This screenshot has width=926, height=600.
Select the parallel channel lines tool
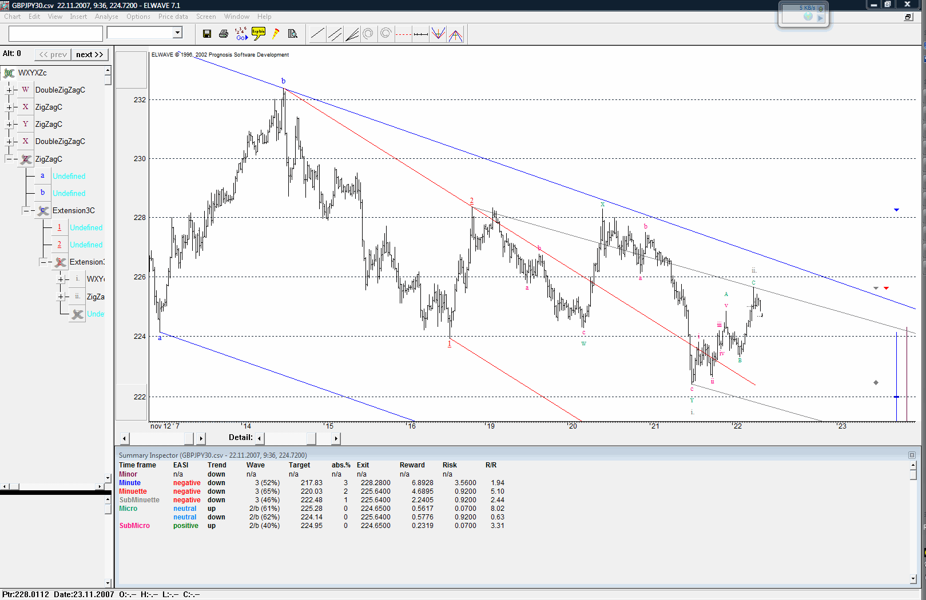click(335, 34)
